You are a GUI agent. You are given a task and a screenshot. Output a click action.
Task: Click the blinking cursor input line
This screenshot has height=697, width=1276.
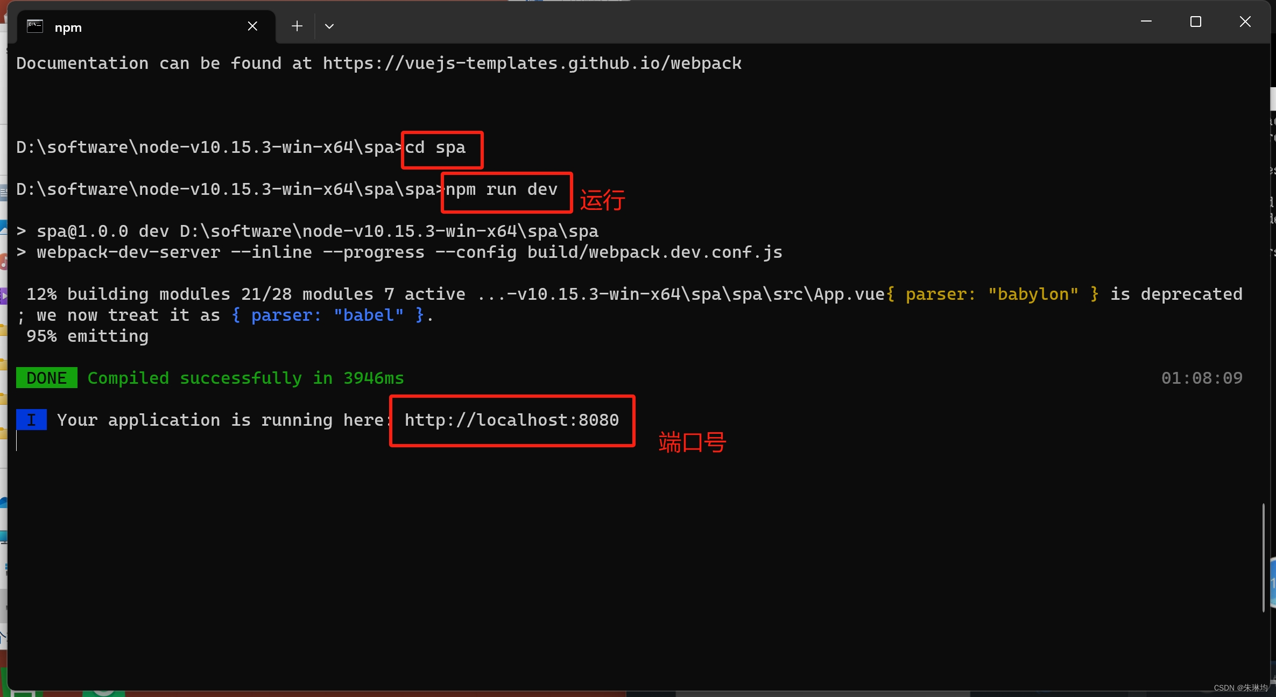click(17, 441)
